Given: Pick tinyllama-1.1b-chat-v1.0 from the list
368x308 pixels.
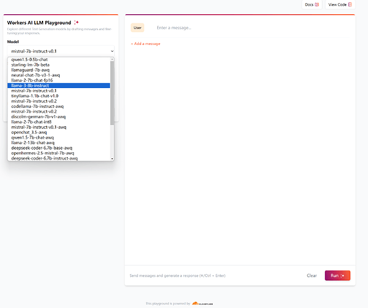Looking at the screenshot, I should 59,96.
